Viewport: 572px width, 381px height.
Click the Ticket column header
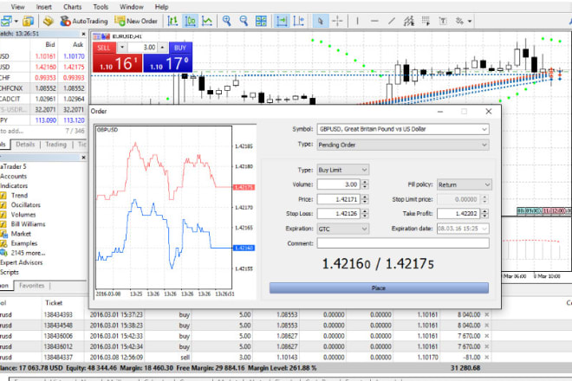[54, 303]
